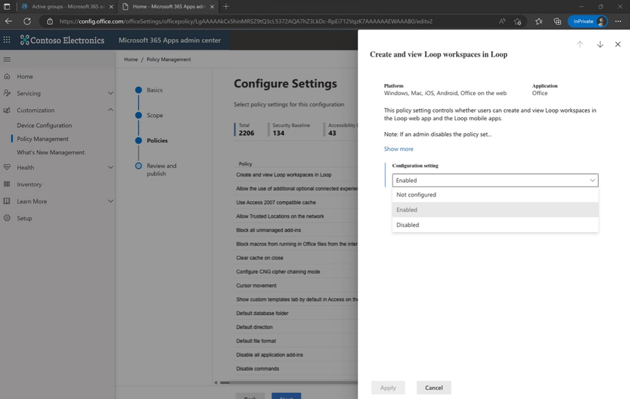Click the Customization icon in sidebar
The width and height of the screenshot is (630, 399).
(x=7, y=110)
